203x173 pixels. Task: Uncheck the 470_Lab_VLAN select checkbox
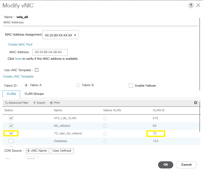11,118
